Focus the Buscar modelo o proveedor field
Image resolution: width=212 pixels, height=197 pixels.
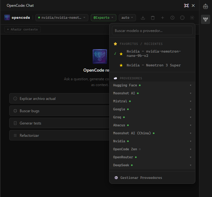click(x=152, y=31)
